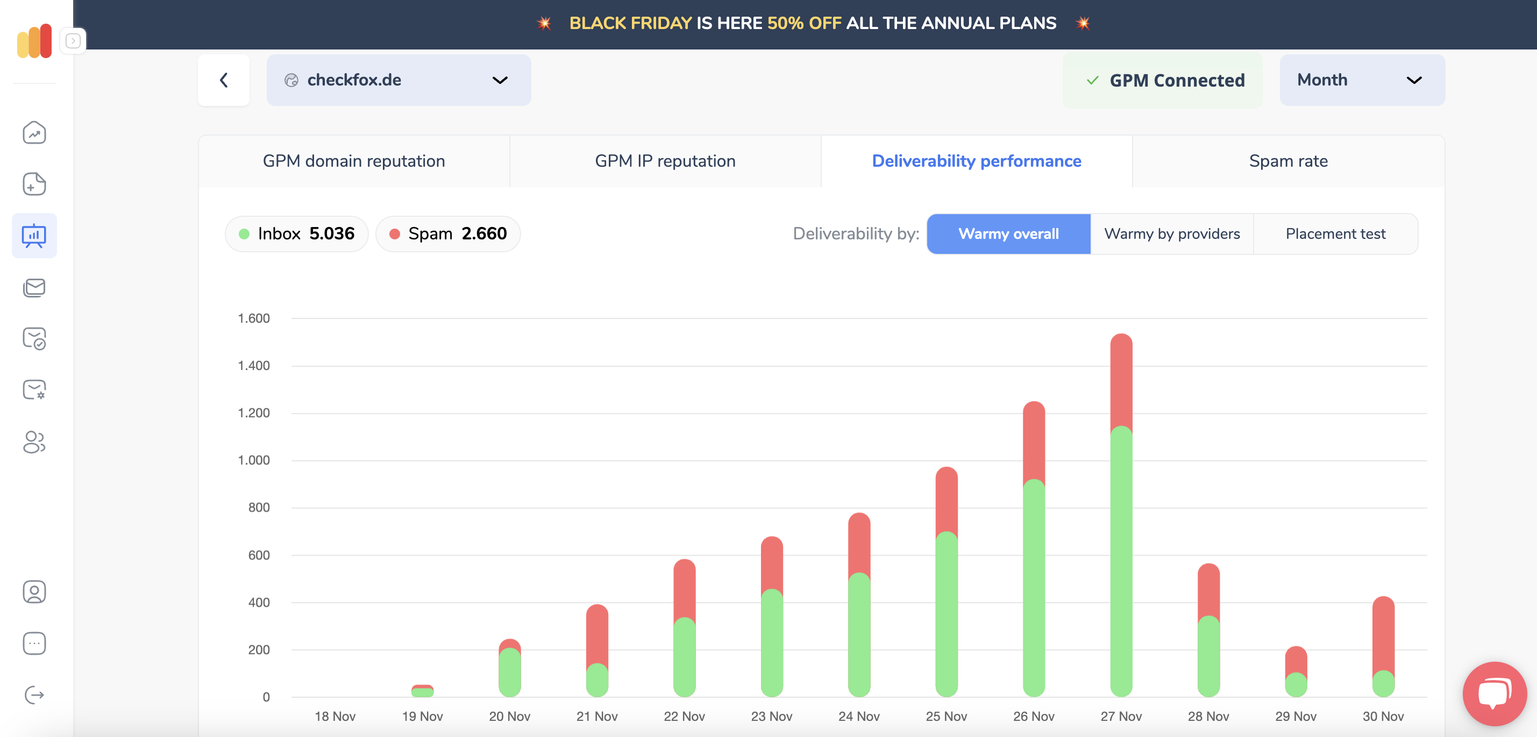1537x737 pixels.
Task: Switch deliverability to Warmy by providers
Action: click(x=1171, y=234)
